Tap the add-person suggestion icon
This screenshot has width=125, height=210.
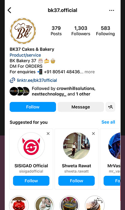pos(110,107)
